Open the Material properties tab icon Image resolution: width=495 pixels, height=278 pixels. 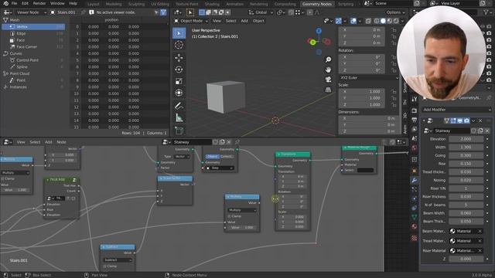415,226
